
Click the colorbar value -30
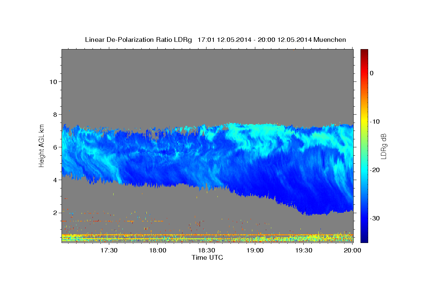coord(375,218)
